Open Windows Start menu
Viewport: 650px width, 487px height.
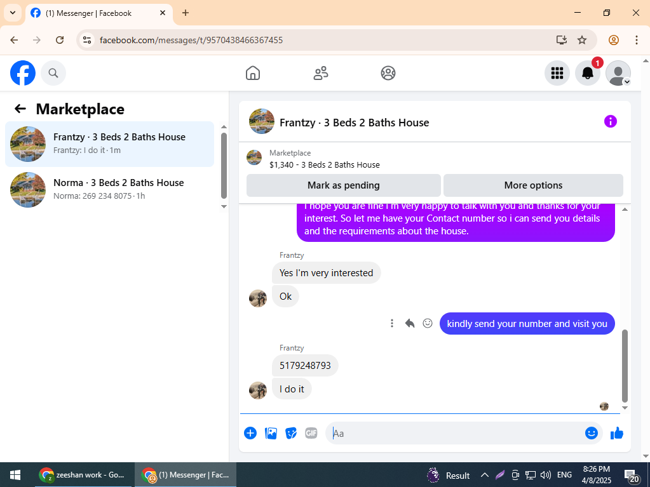(15, 475)
